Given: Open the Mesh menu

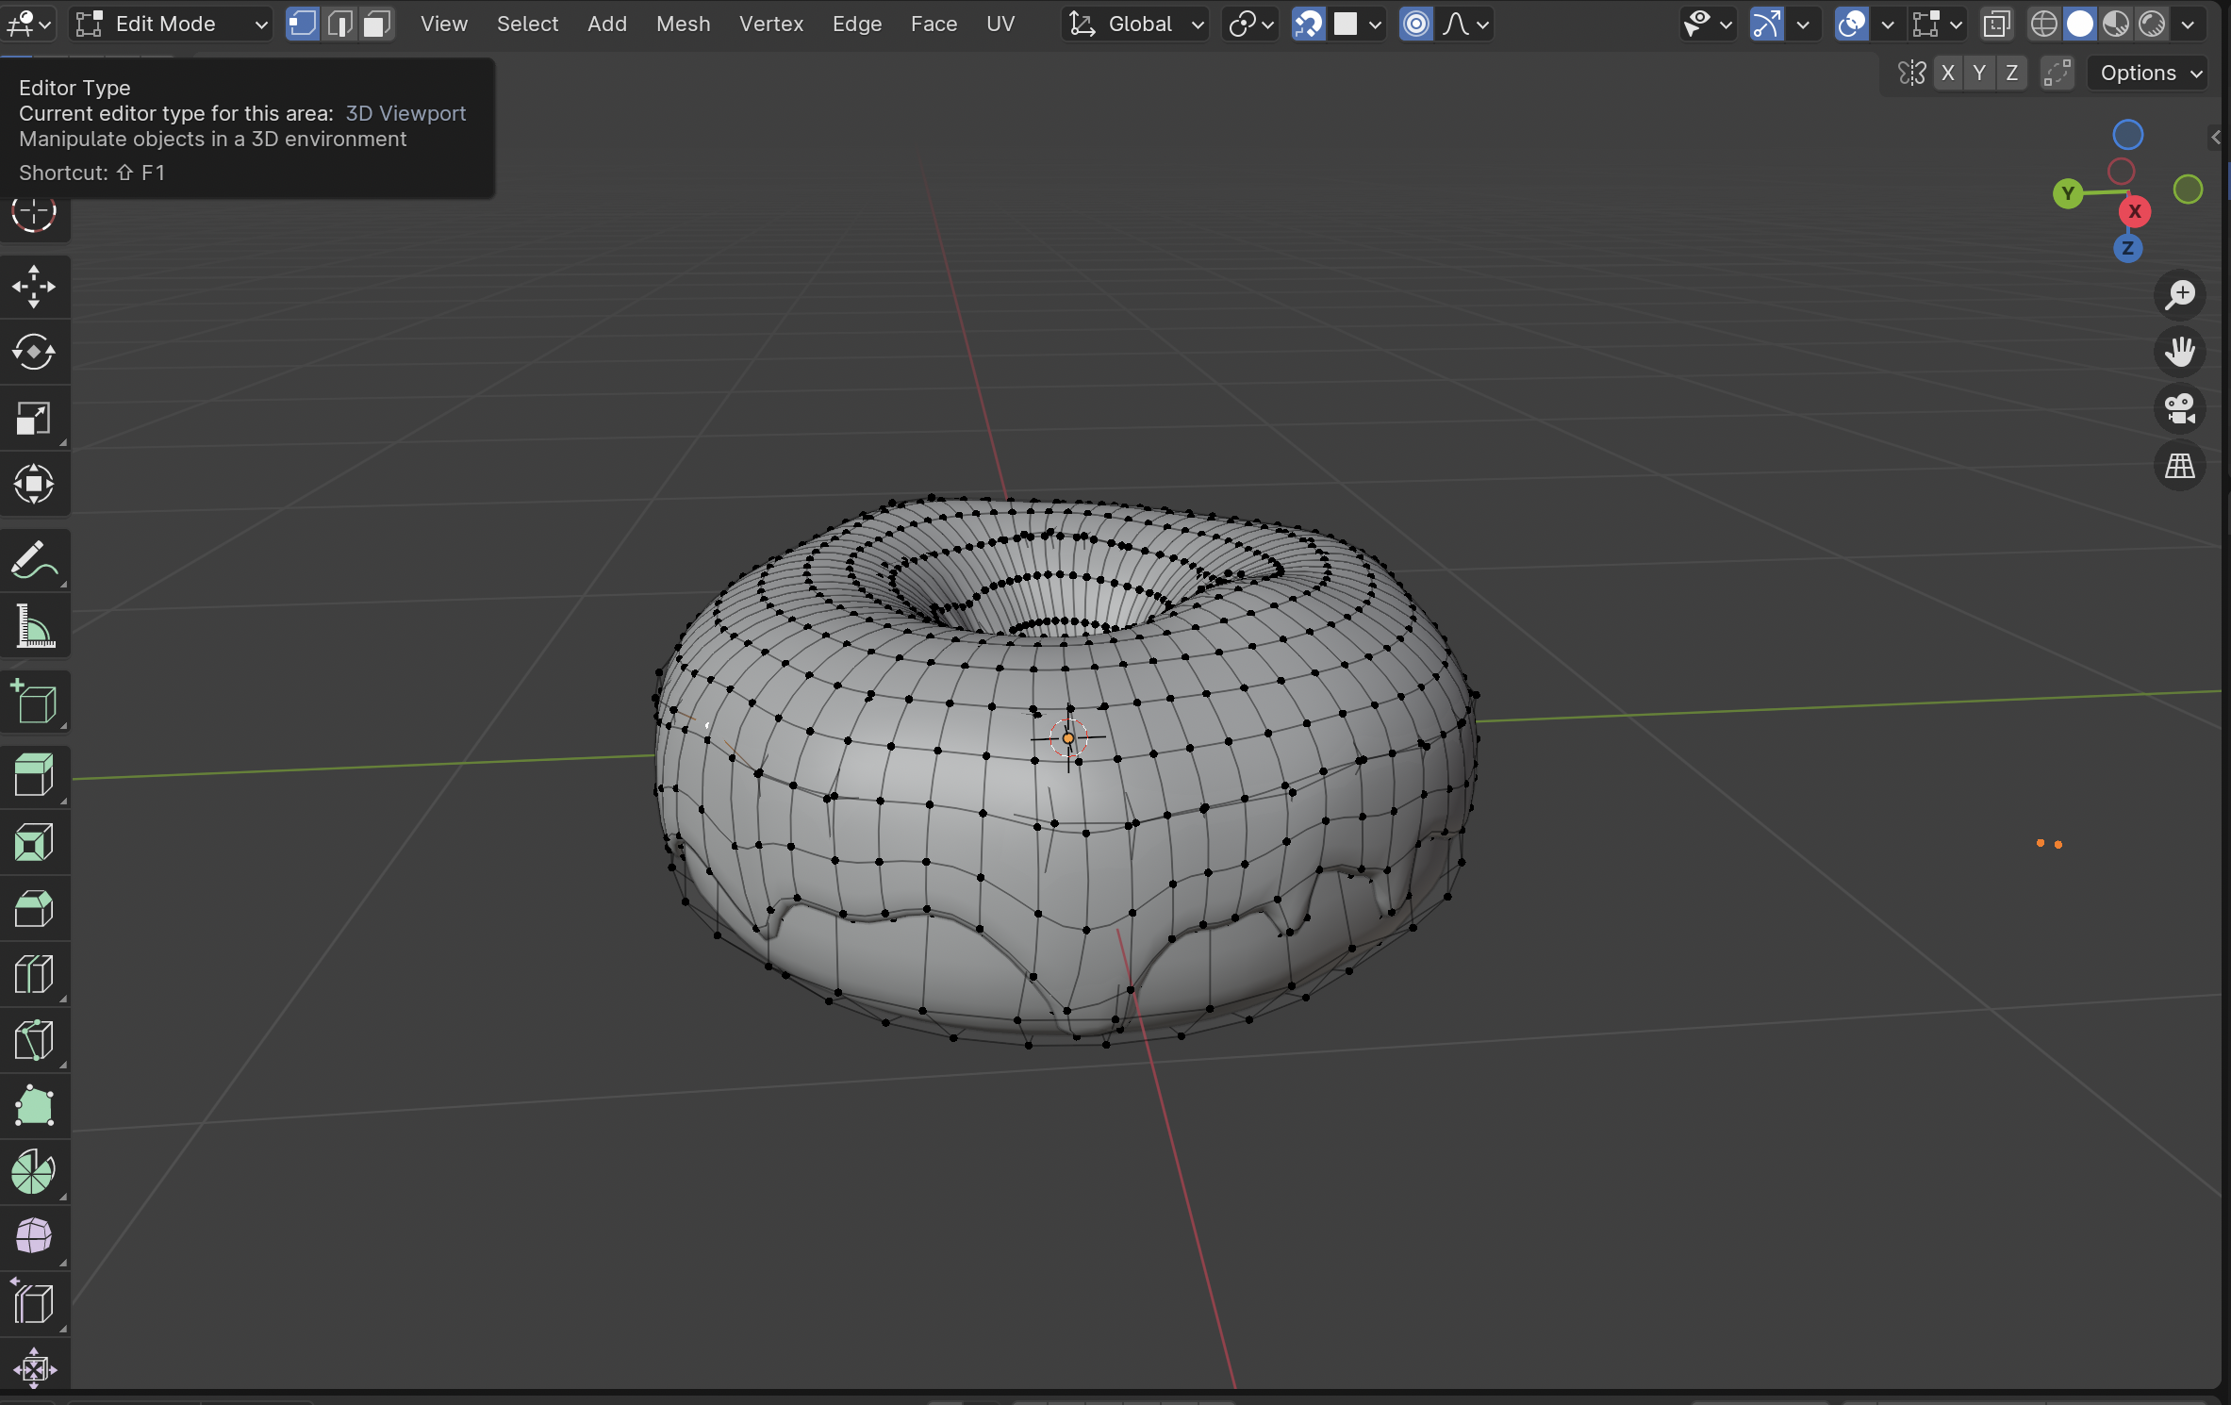Looking at the screenshot, I should (x=684, y=24).
